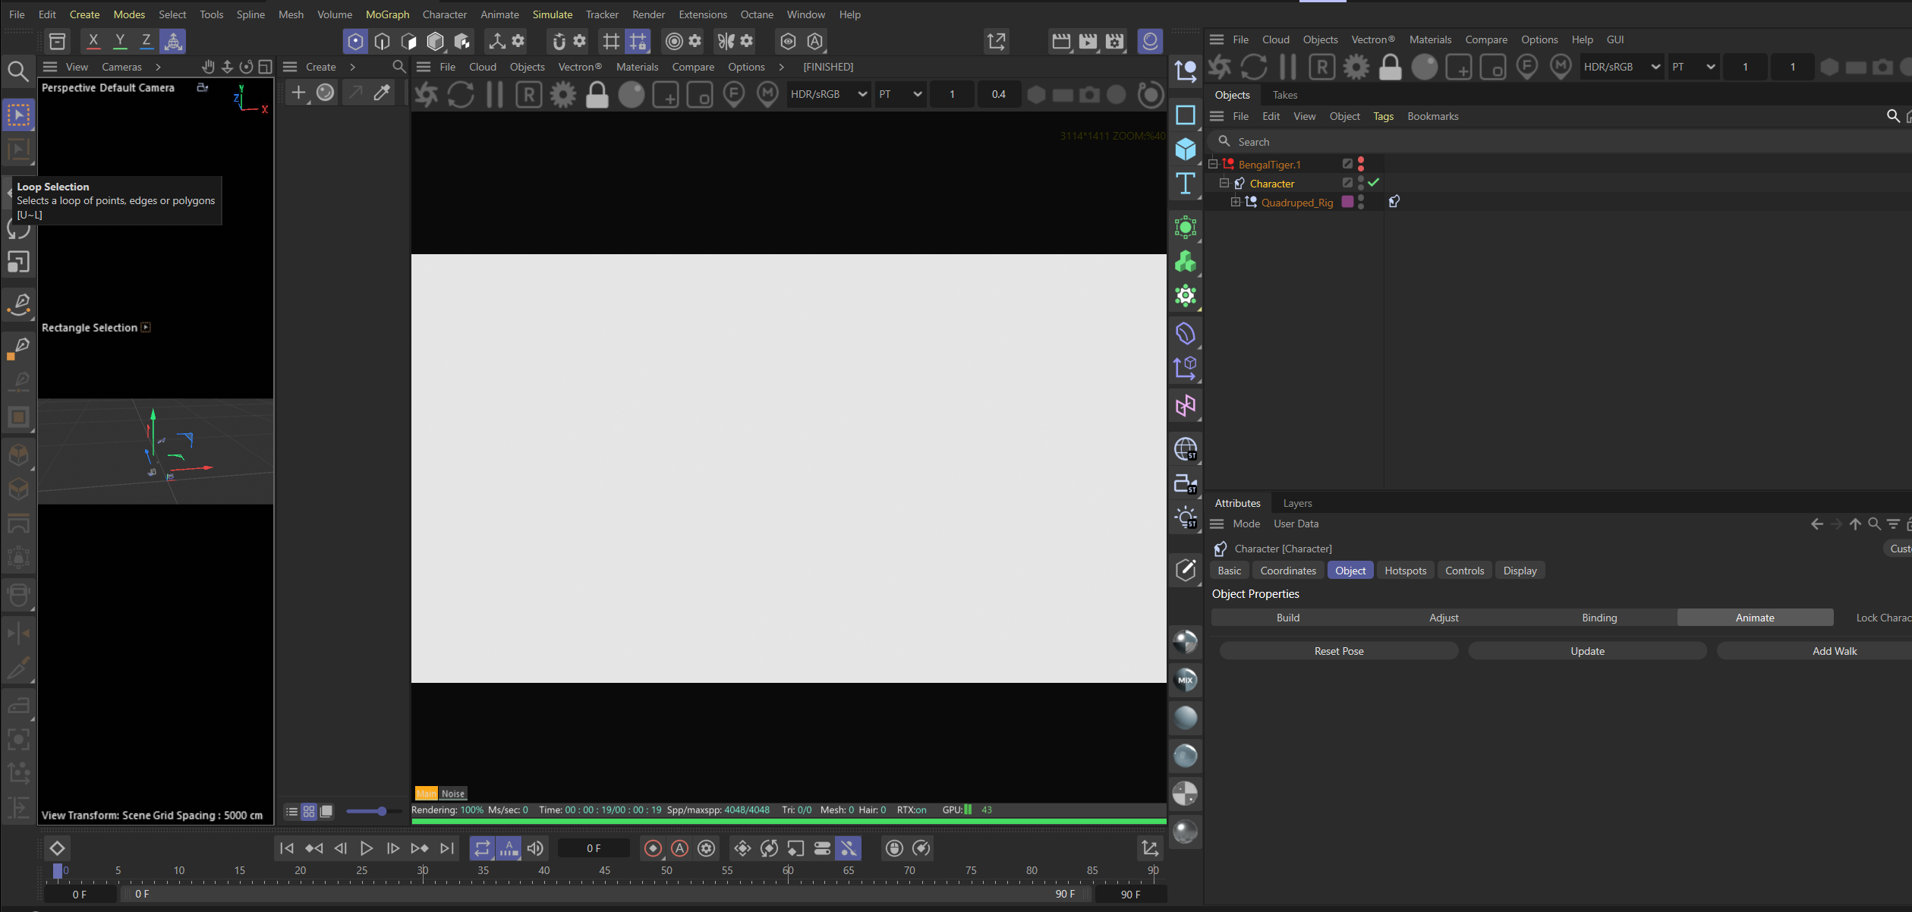Toggle BengalTiger.1 visibility dots
The height and width of the screenshot is (912, 1912).
click(1361, 164)
